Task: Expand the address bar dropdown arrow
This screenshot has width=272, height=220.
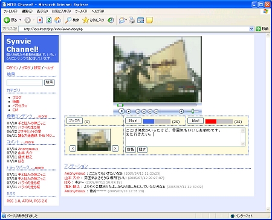Action: click(251, 29)
